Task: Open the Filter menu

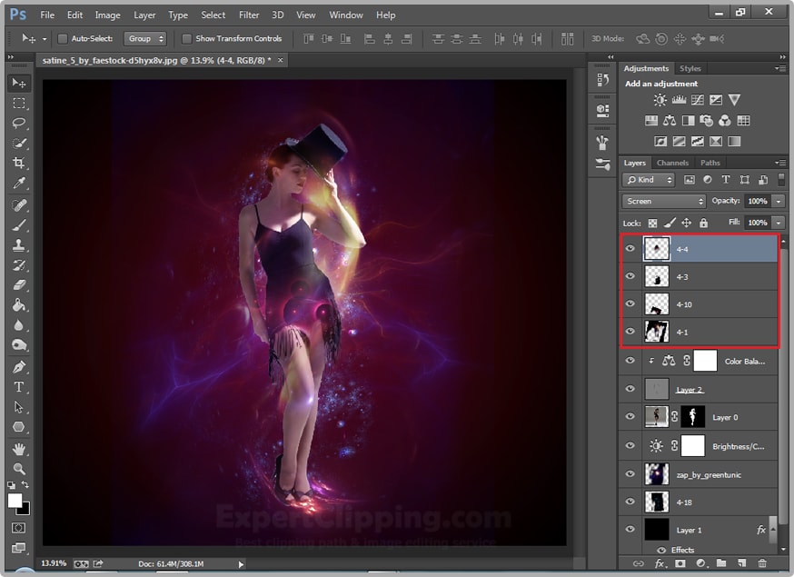Action: coord(249,15)
